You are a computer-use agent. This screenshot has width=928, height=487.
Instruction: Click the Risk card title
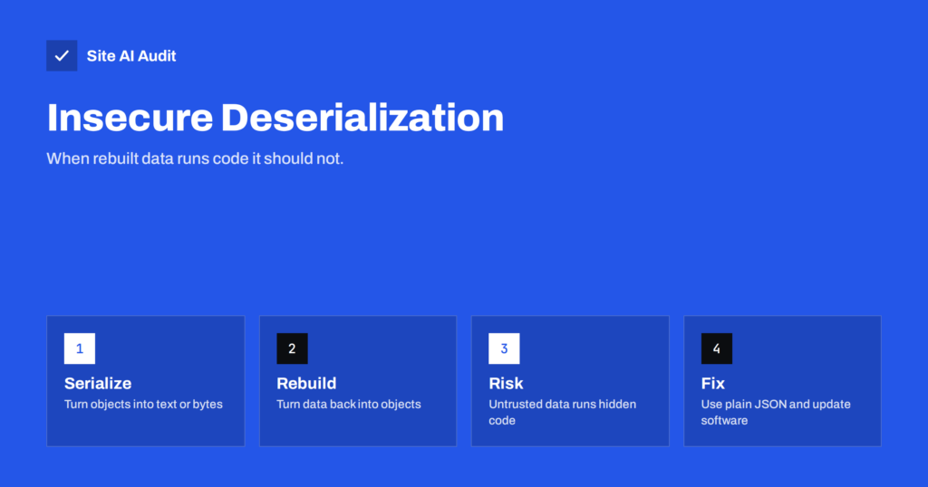click(506, 384)
